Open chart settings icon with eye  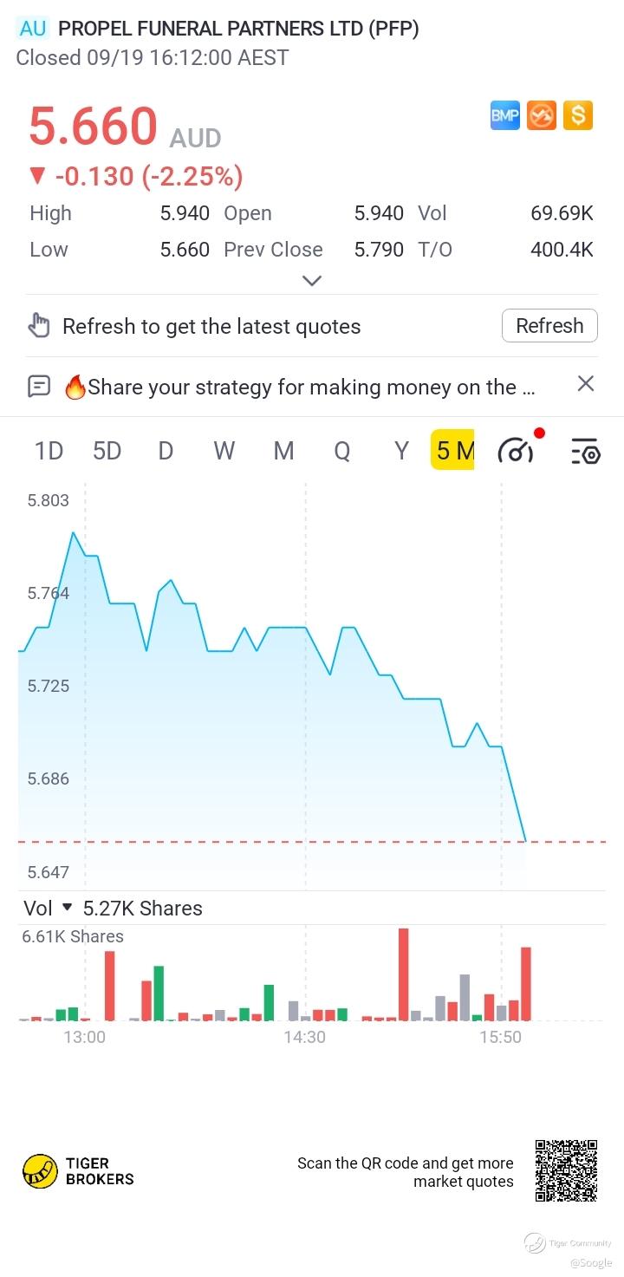point(585,451)
